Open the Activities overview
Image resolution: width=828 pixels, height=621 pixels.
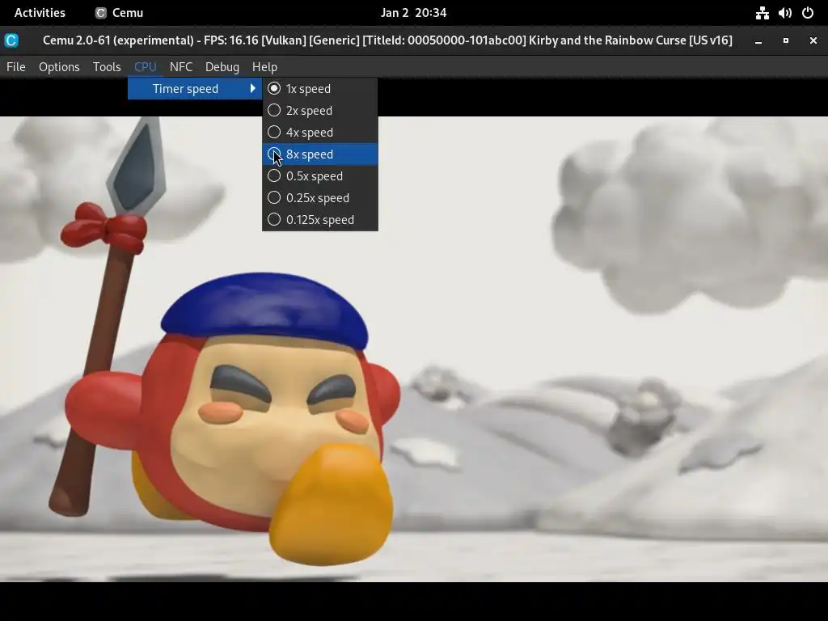(40, 13)
